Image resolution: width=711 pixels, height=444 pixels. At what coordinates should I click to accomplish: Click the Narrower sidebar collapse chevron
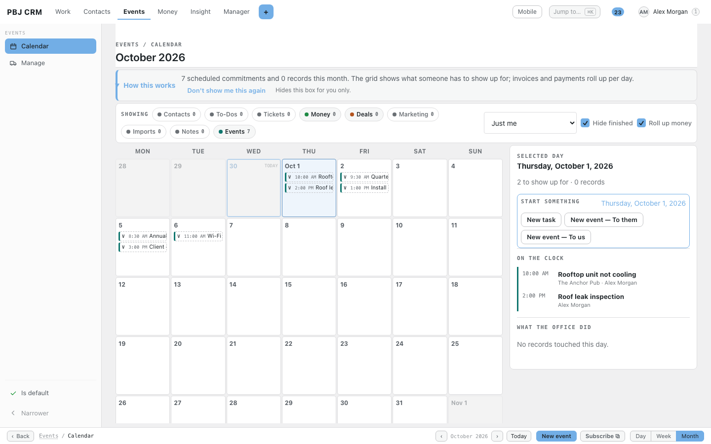coord(13,413)
